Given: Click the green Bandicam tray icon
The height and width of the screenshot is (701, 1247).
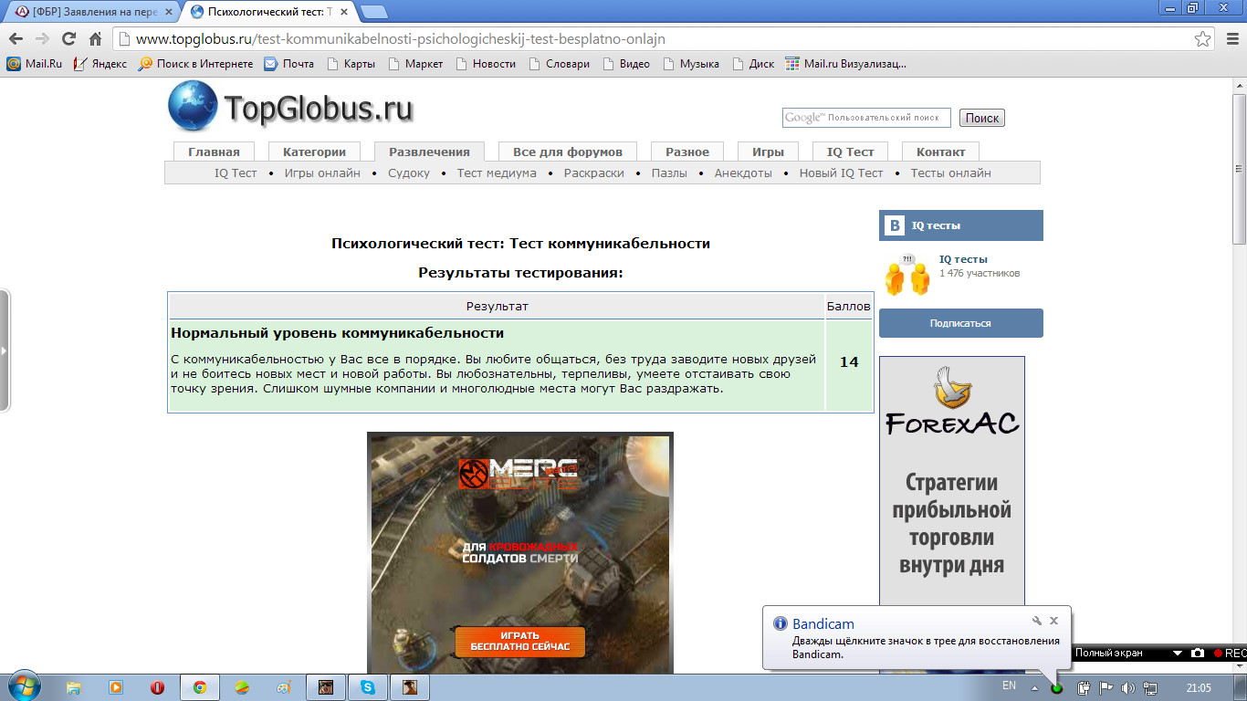Looking at the screenshot, I should (1057, 687).
